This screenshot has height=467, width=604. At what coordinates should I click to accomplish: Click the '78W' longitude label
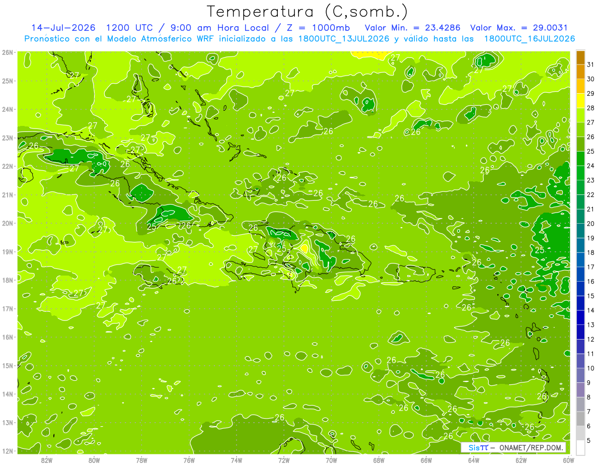pyautogui.click(x=141, y=459)
